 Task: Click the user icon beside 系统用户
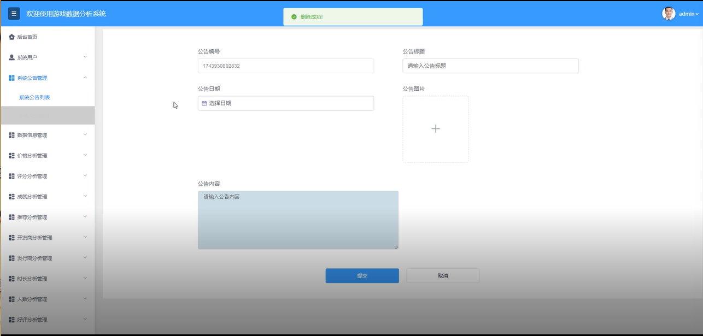(10, 57)
